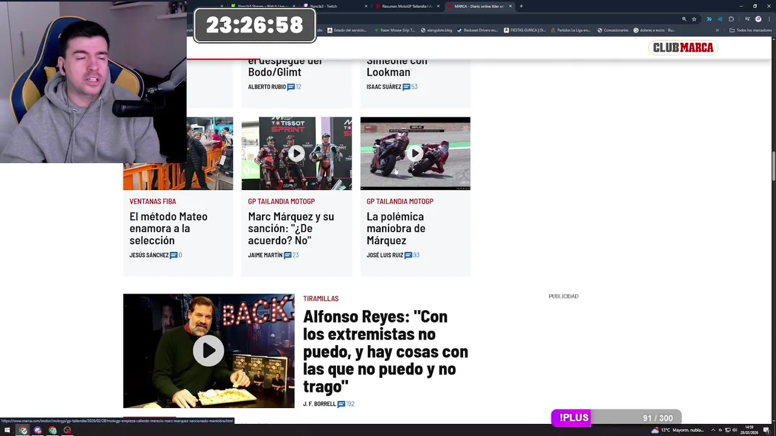The image size is (776, 436).
Task: Open comments icon beside Isaac Suárez
Action: coord(406,87)
